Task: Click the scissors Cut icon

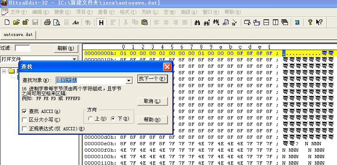Action: 126,22
